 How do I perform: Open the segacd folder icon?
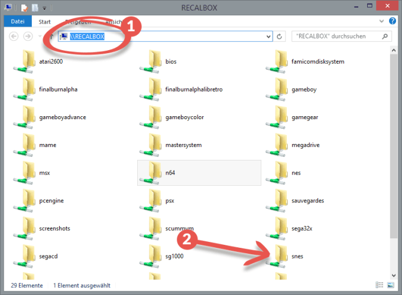click(25, 257)
